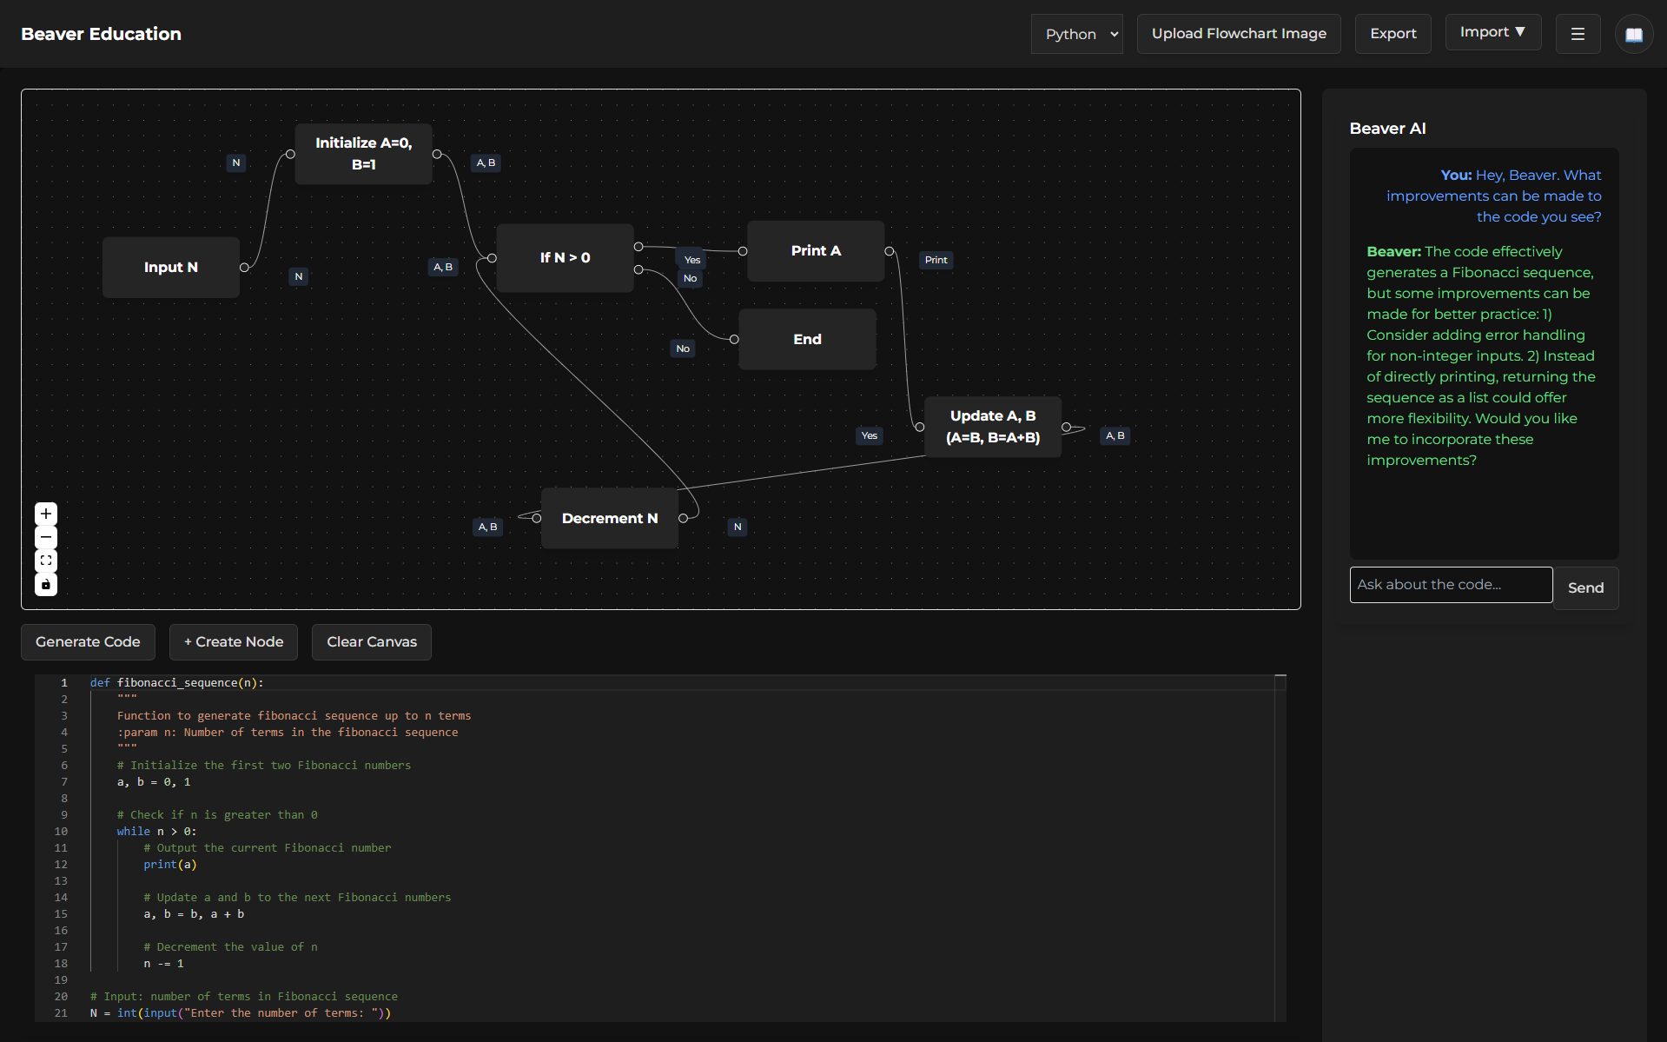Viewport: 1667px width, 1042px height.
Task: Click the output handle of Update A, B node
Action: (1066, 428)
